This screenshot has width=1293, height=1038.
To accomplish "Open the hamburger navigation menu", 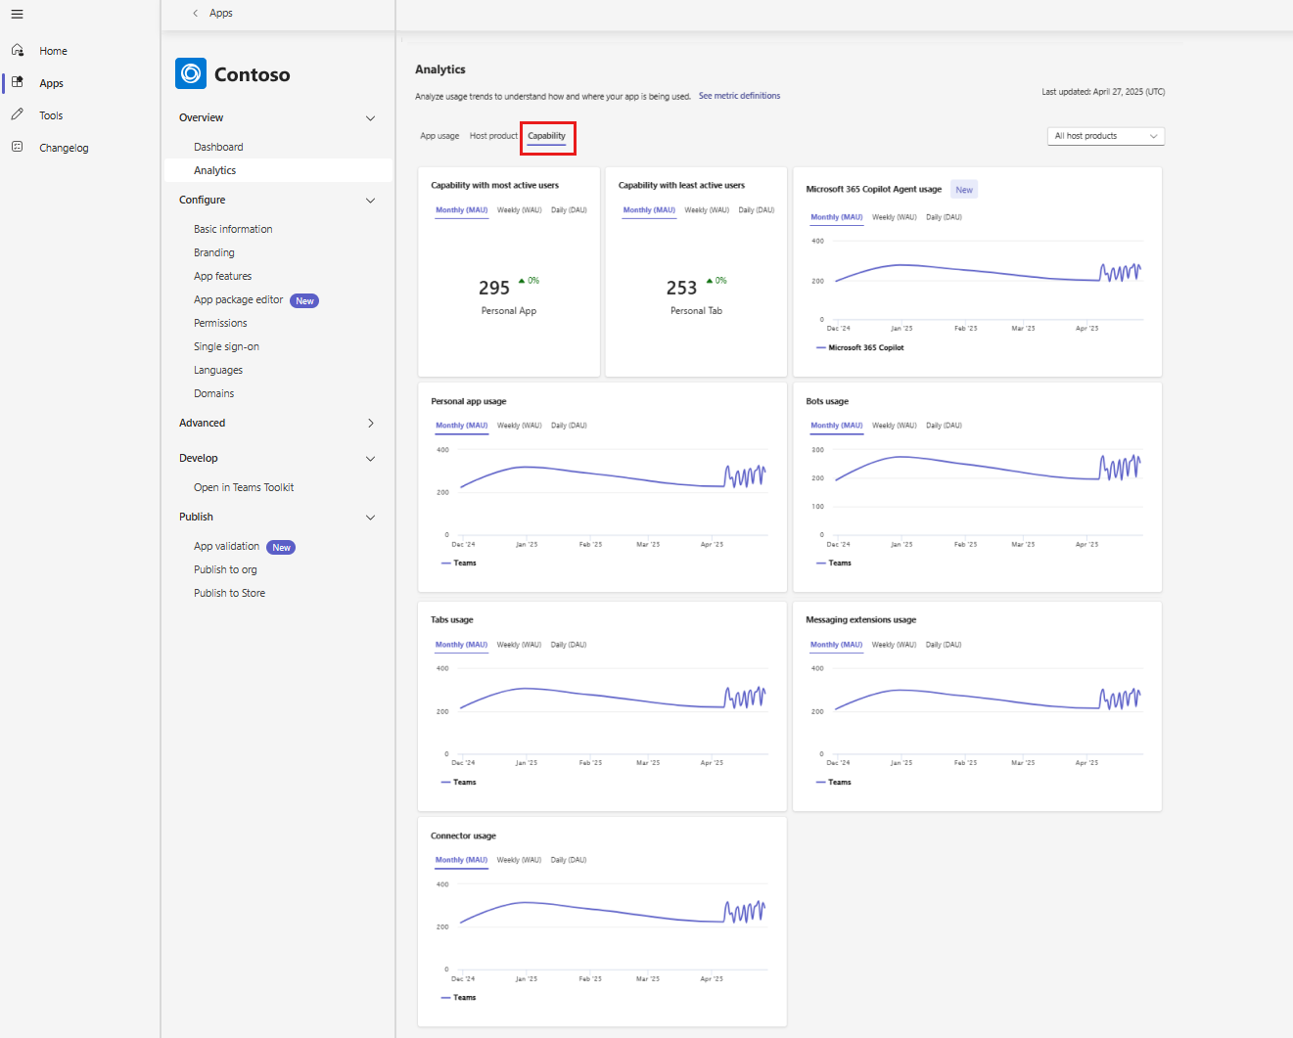I will (x=17, y=14).
